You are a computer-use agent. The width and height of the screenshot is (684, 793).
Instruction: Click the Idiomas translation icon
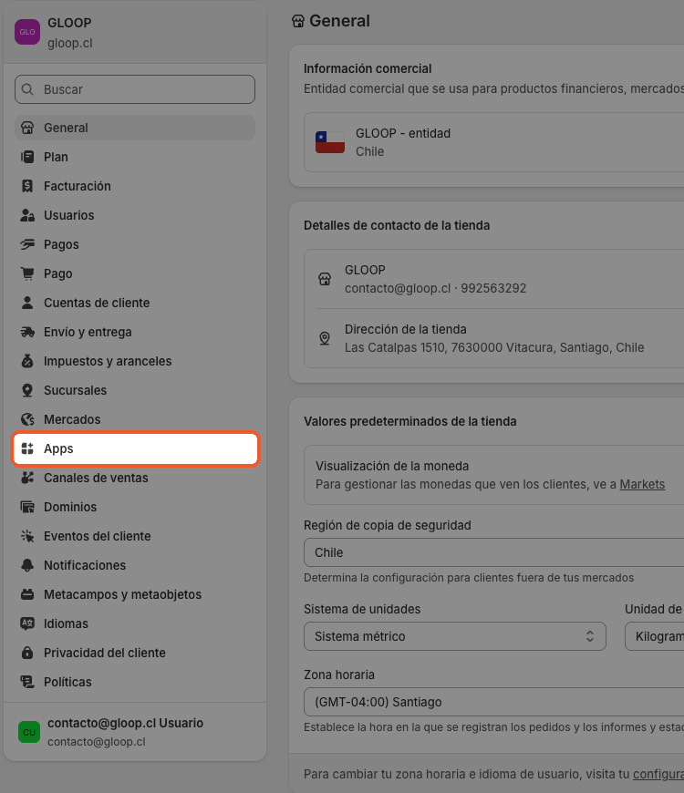coord(27,623)
